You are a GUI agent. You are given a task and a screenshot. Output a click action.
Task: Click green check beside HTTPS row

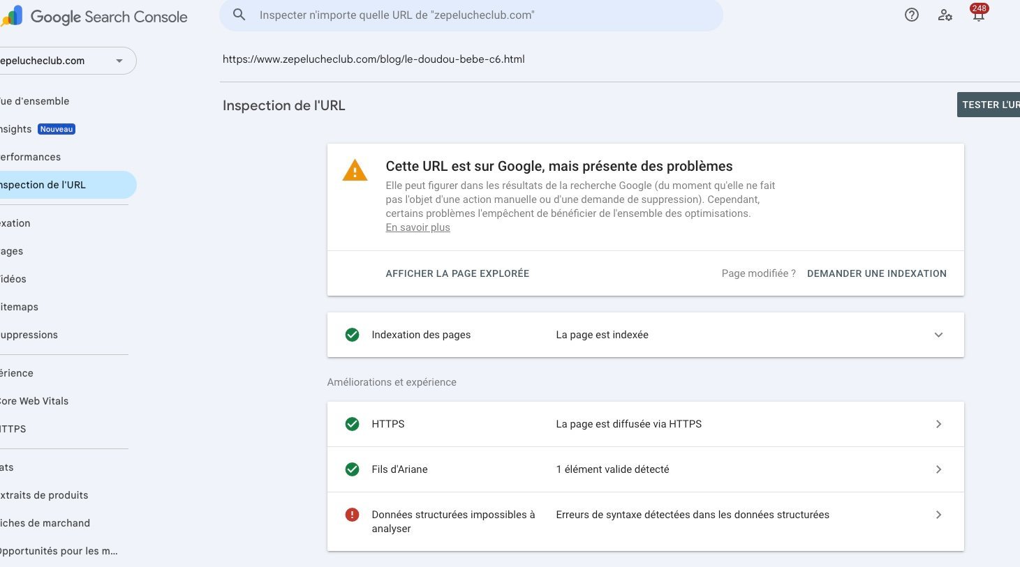(x=353, y=424)
